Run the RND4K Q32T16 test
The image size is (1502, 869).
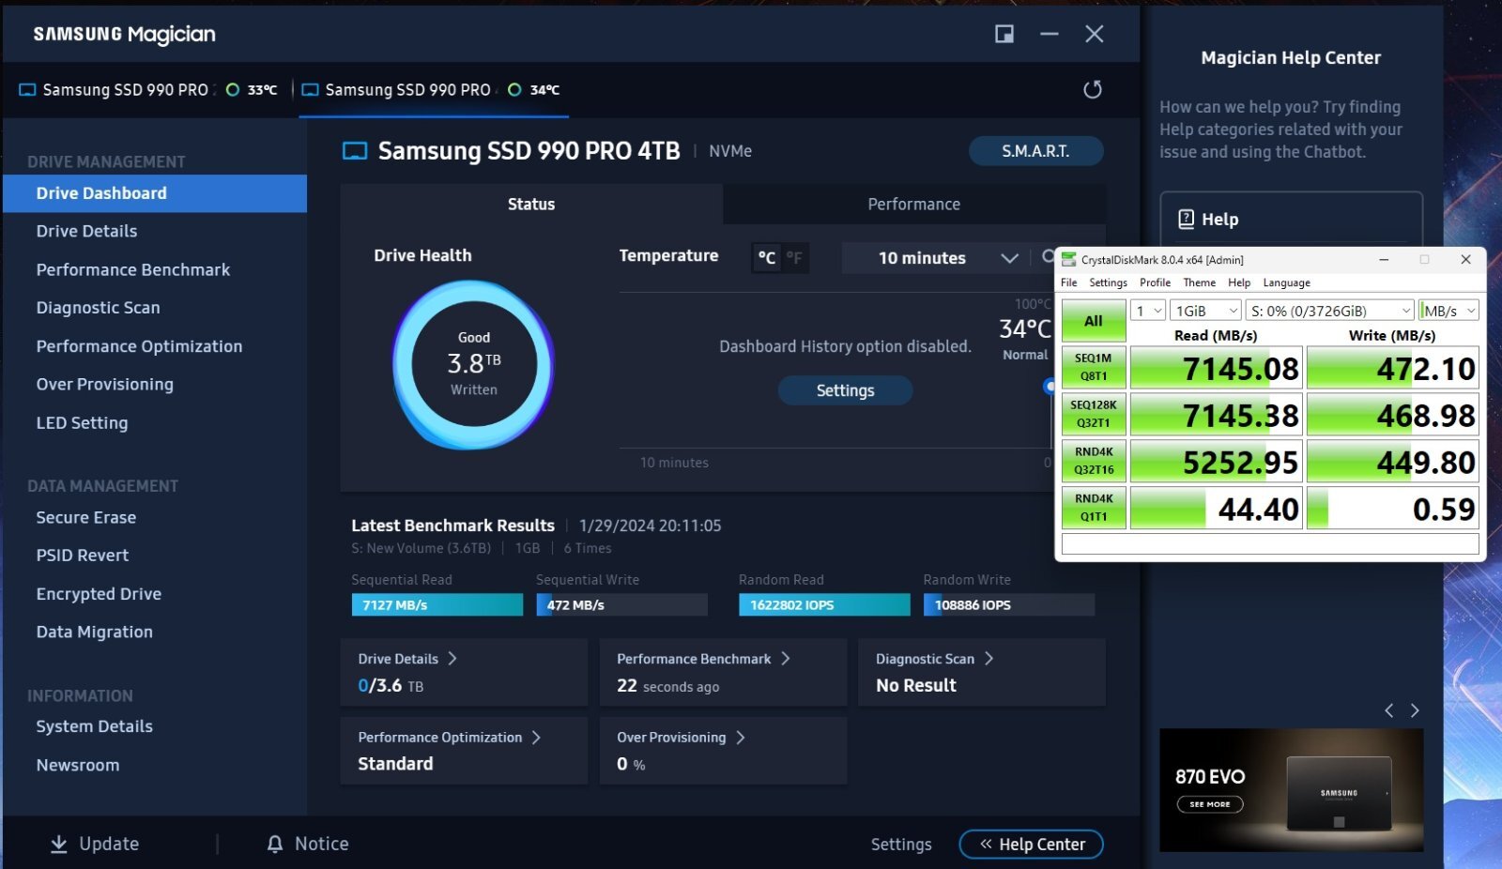[1094, 461]
